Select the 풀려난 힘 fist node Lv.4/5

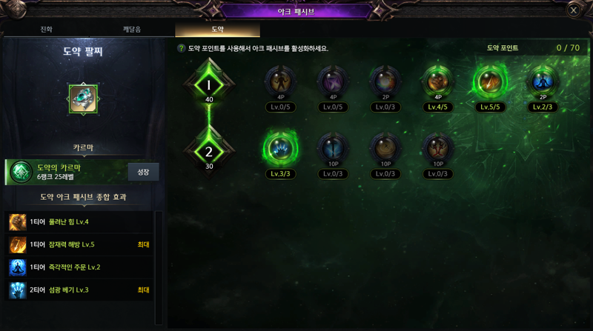point(437,81)
